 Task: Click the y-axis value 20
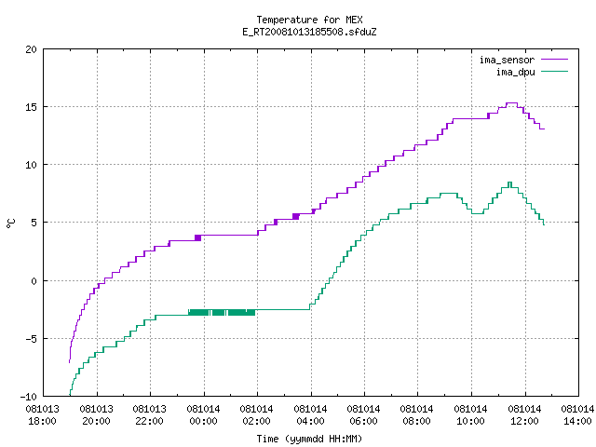[31, 49]
